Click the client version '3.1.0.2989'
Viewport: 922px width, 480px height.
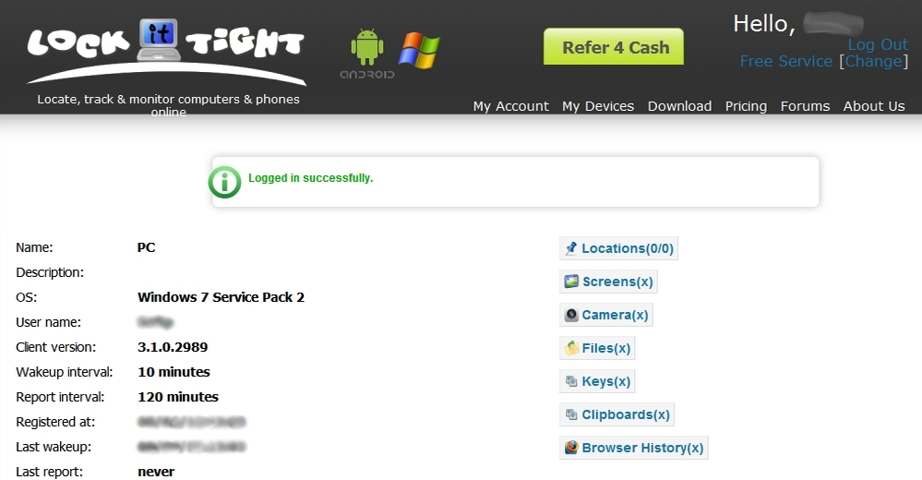click(x=173, y=347)
